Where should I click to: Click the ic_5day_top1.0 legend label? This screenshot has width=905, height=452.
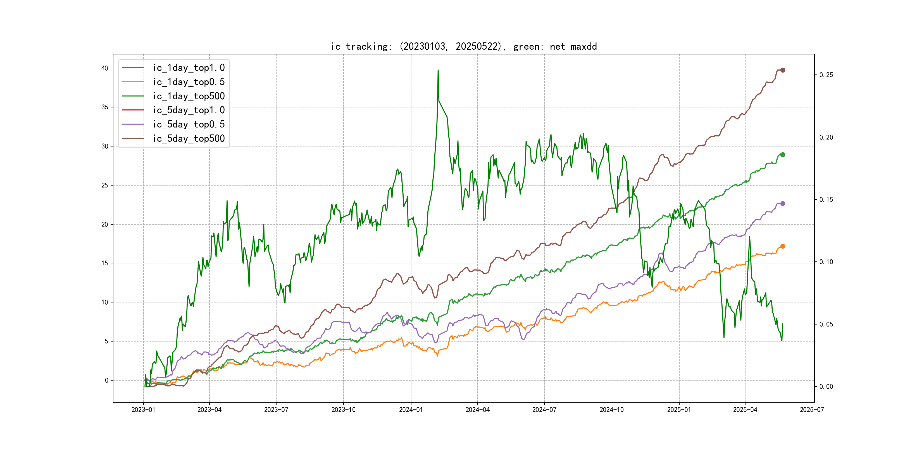tap(188, 110)
